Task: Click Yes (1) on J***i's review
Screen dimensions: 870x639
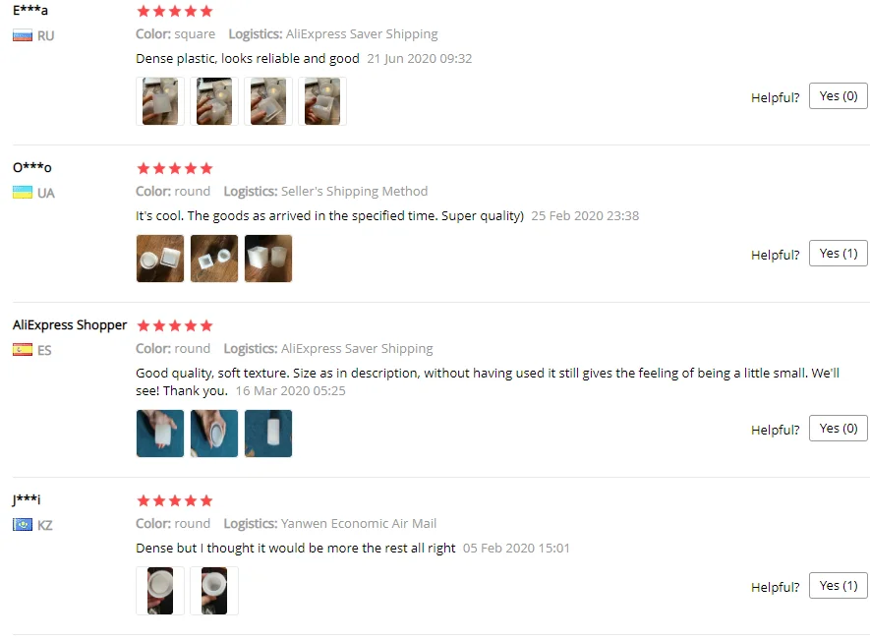Action: 838,586
